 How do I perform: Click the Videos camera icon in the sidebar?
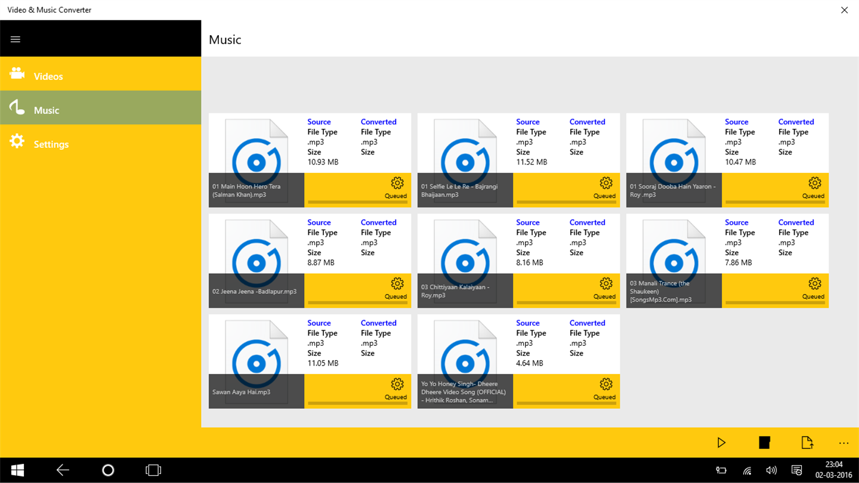point(17,73)
